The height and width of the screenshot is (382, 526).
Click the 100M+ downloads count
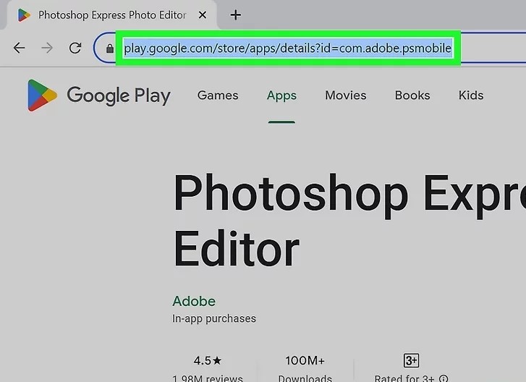pyautogui.click(x=305, y=360)
